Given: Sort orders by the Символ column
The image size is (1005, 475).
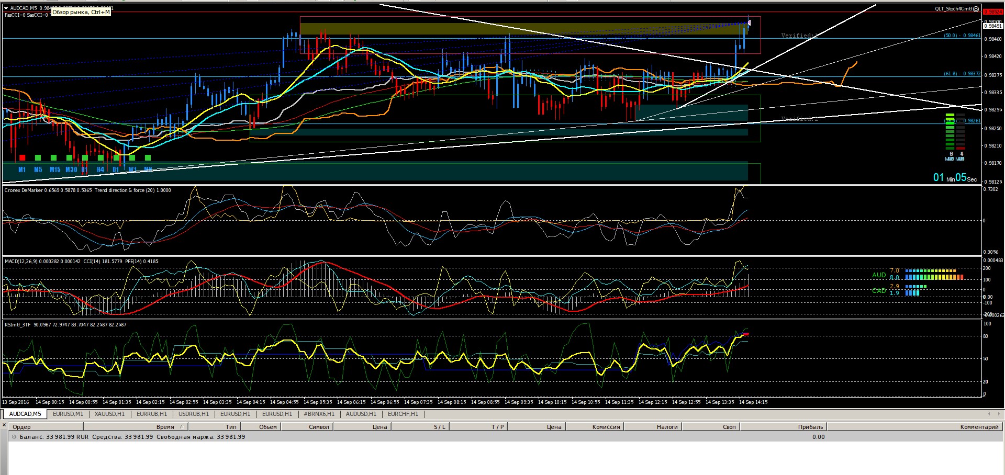Looking at the screenshot, I should (x=307, y=427).
